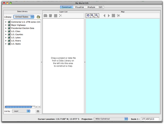Expand the Major Highways tree item
This screenshot has width=164, height=124.
coord(6,25)
